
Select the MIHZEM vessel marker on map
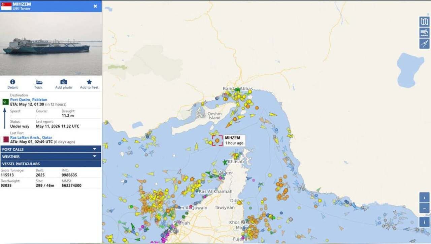pyautogui.click(x=217, y=140)
